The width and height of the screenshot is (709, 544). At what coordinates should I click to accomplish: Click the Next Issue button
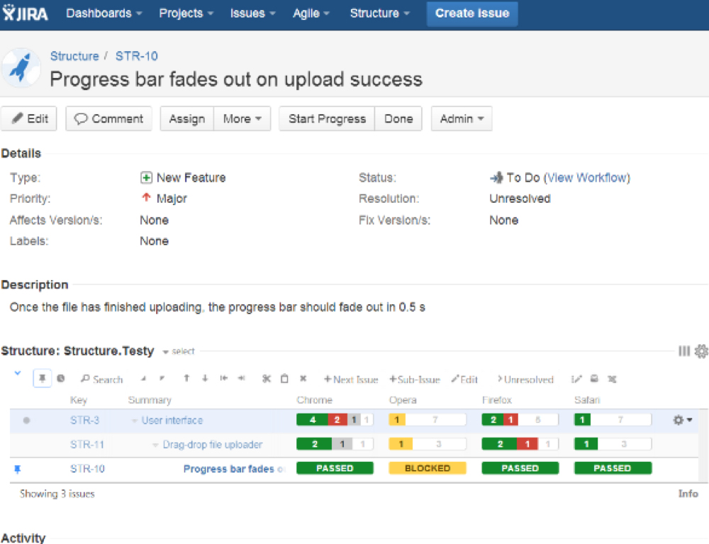click(x=351, y=379)
